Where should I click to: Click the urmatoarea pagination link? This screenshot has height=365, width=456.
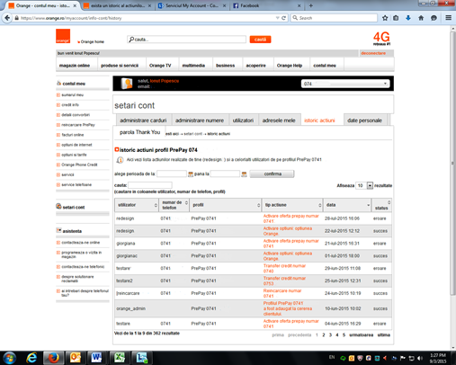click(x=362, y=335)
